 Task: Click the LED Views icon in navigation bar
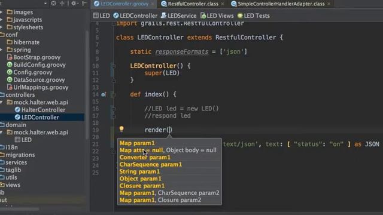pos(203,16)
